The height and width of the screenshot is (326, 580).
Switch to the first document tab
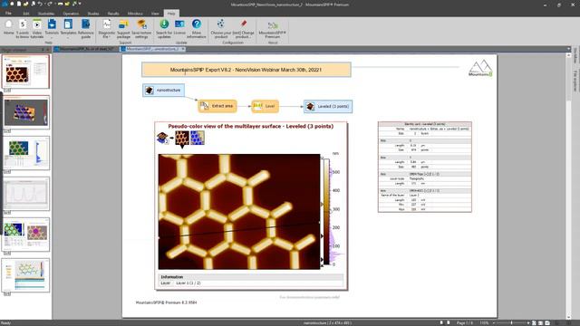87,49
